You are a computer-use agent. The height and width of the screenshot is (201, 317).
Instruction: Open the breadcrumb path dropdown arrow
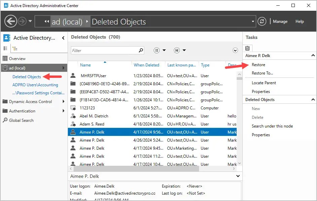pos(253,21)
